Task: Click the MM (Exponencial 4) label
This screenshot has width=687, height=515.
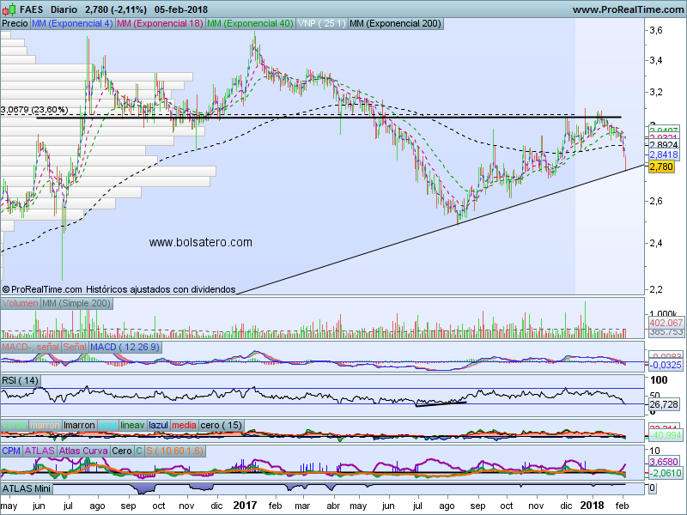Action: [72, 24]
